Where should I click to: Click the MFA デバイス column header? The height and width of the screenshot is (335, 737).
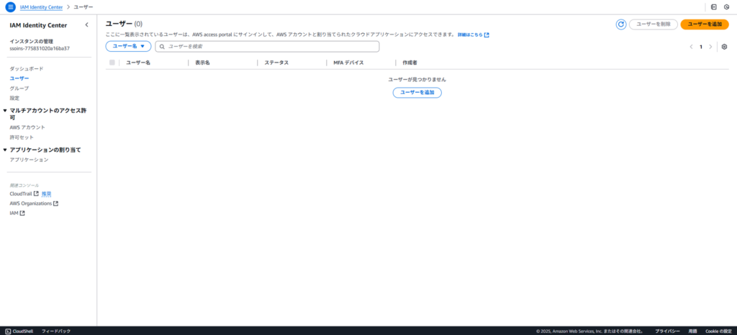click(x=349, y=63)
